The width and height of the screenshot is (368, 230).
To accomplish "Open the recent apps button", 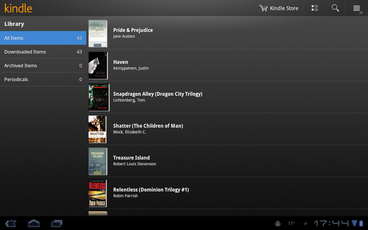I will click(x=57, y=223).
